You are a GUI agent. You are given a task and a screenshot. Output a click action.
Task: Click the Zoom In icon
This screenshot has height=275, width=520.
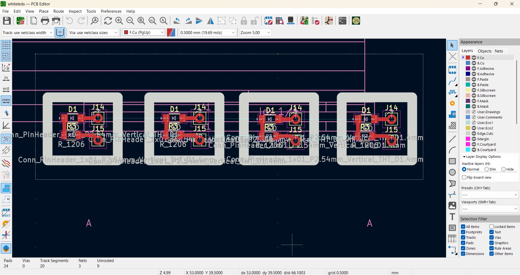[x=119, y=21]
